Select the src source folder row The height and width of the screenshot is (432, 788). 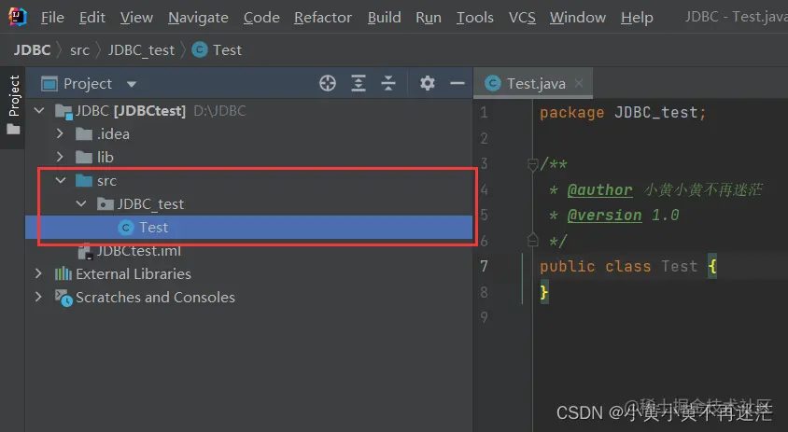[249, 180]
